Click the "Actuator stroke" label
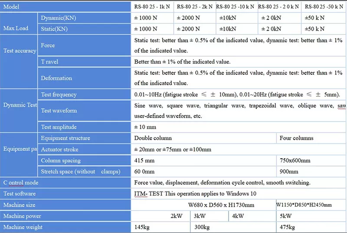 (x=59, y=150)
